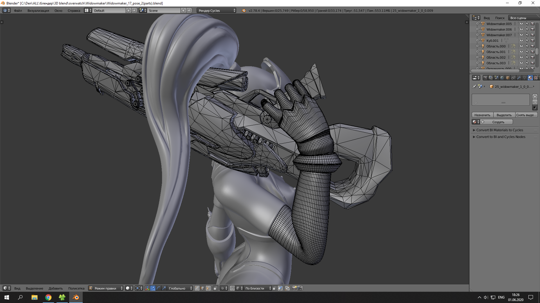
Task: Open the Полисетка menu in viewport header
Action: point(76,288)
